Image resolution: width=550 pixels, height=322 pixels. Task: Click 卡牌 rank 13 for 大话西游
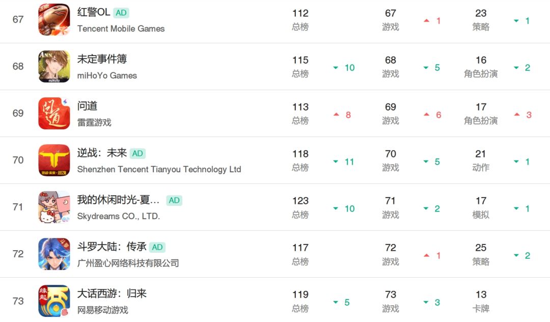click(x=481, y=301)
